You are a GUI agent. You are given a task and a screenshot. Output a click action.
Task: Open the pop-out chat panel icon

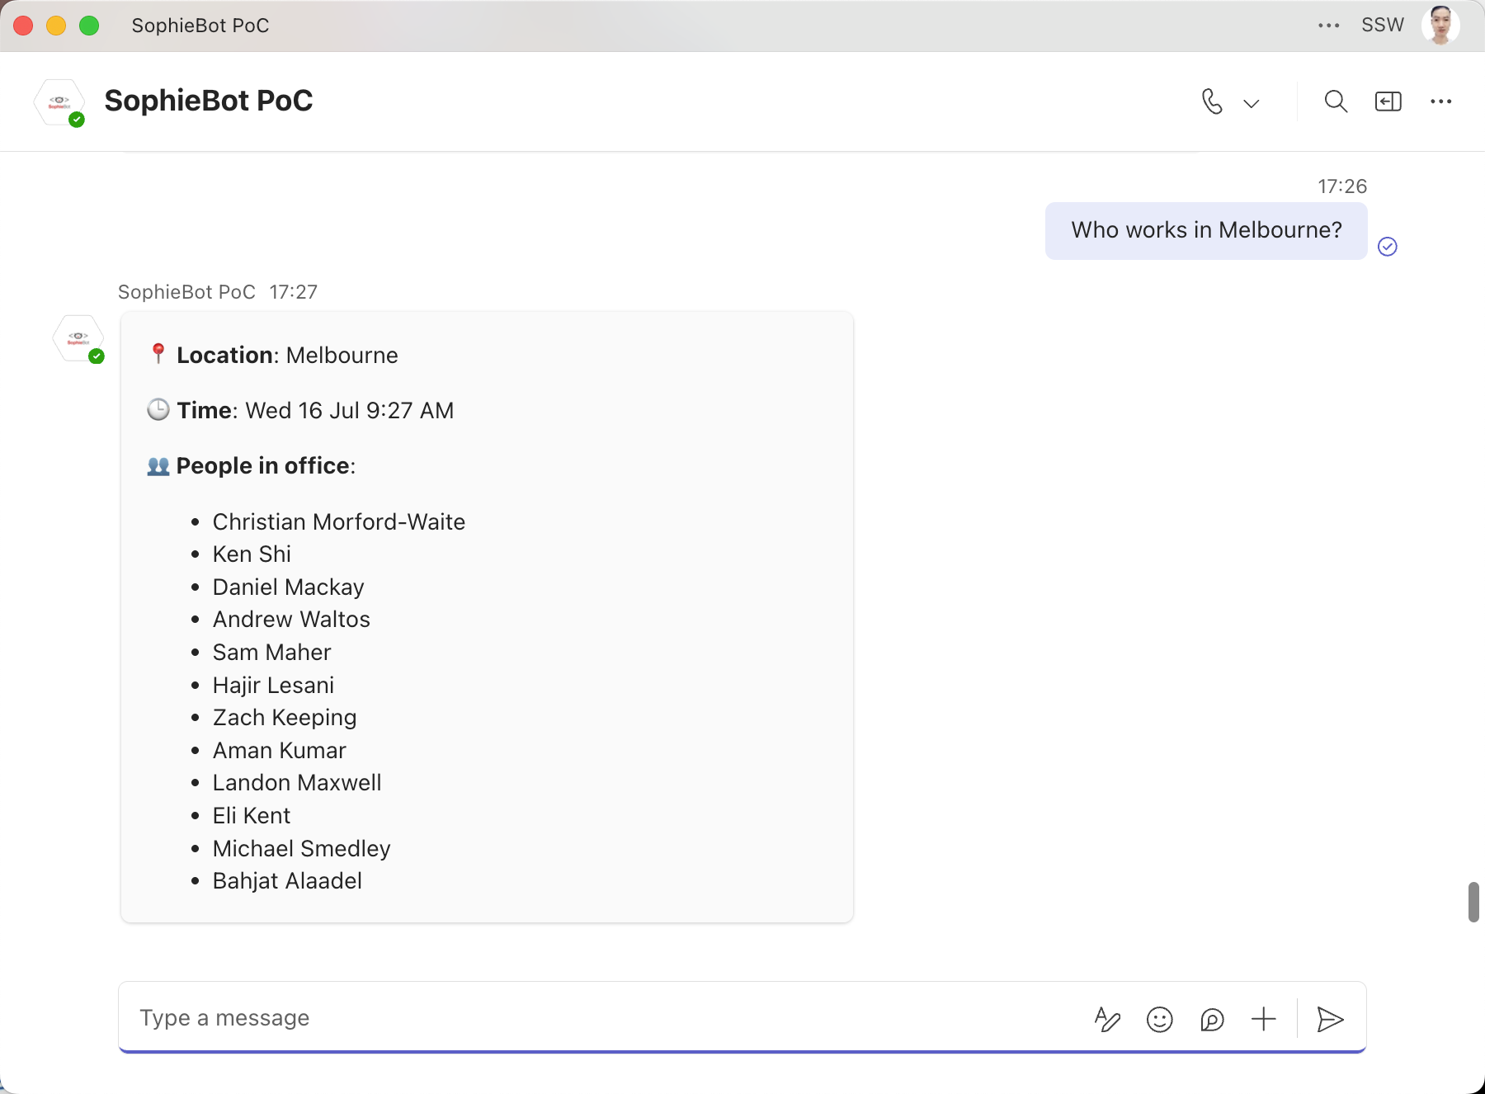coord(1388,101)
